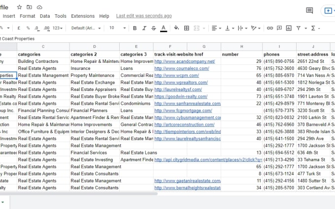Open the text color picker
335x209 pixels.
pos(164,29)
